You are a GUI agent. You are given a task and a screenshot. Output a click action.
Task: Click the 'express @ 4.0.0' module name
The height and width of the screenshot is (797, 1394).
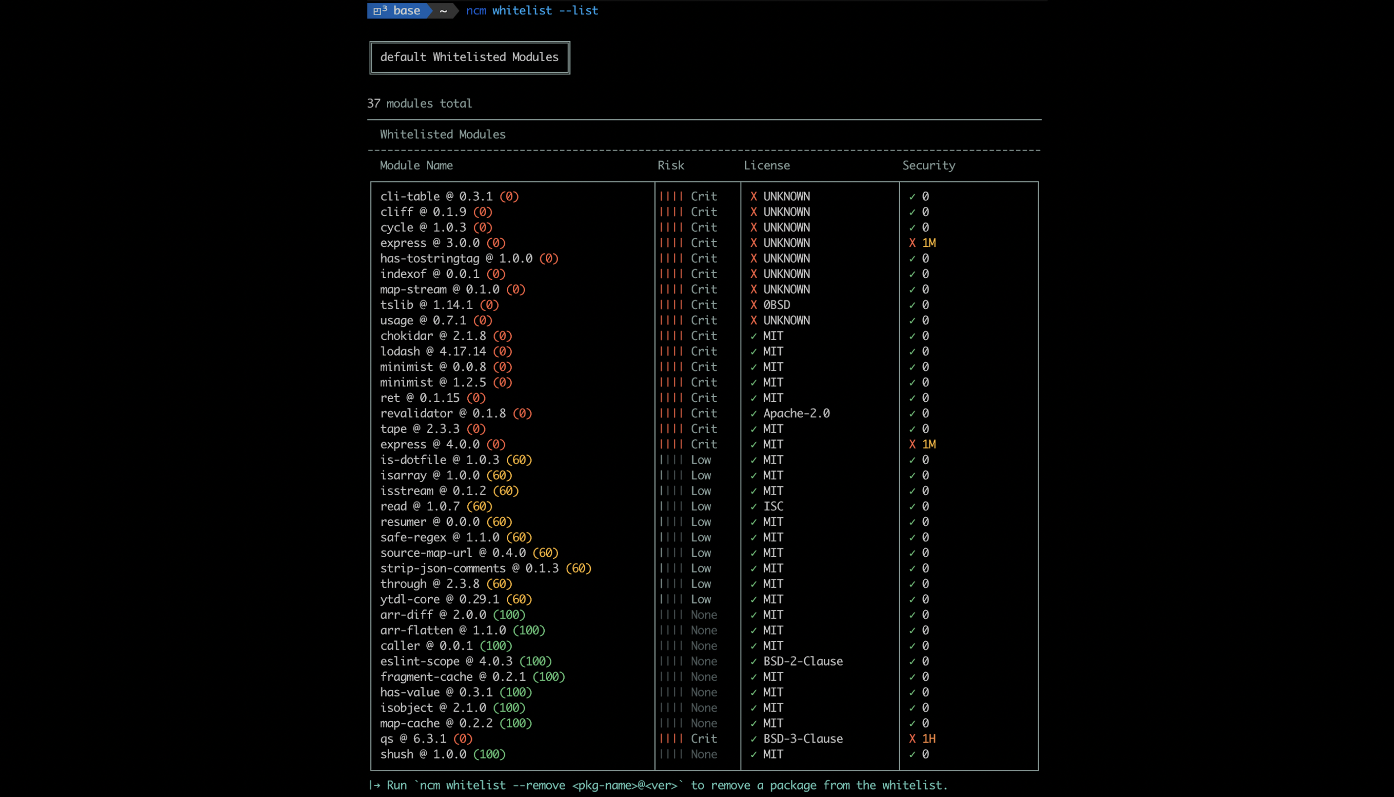[430, 444]
